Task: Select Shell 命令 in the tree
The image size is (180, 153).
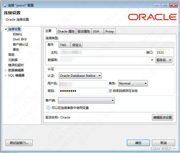Action: (20, 39)
